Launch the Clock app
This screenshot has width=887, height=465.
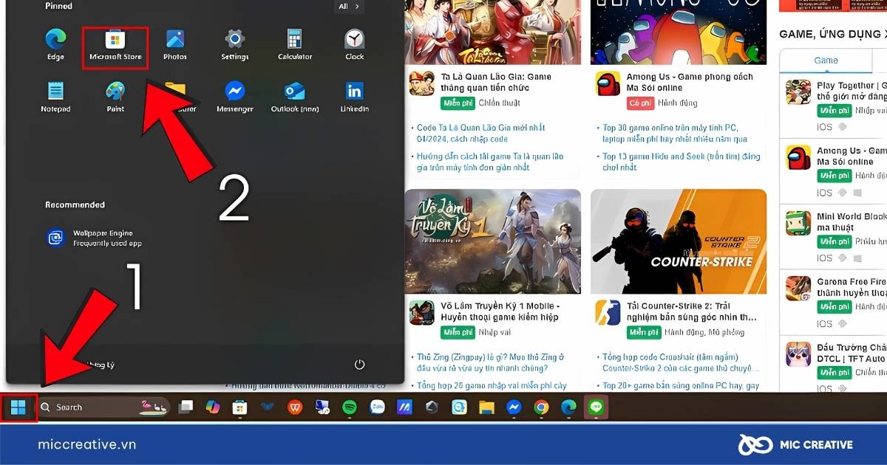354,46
